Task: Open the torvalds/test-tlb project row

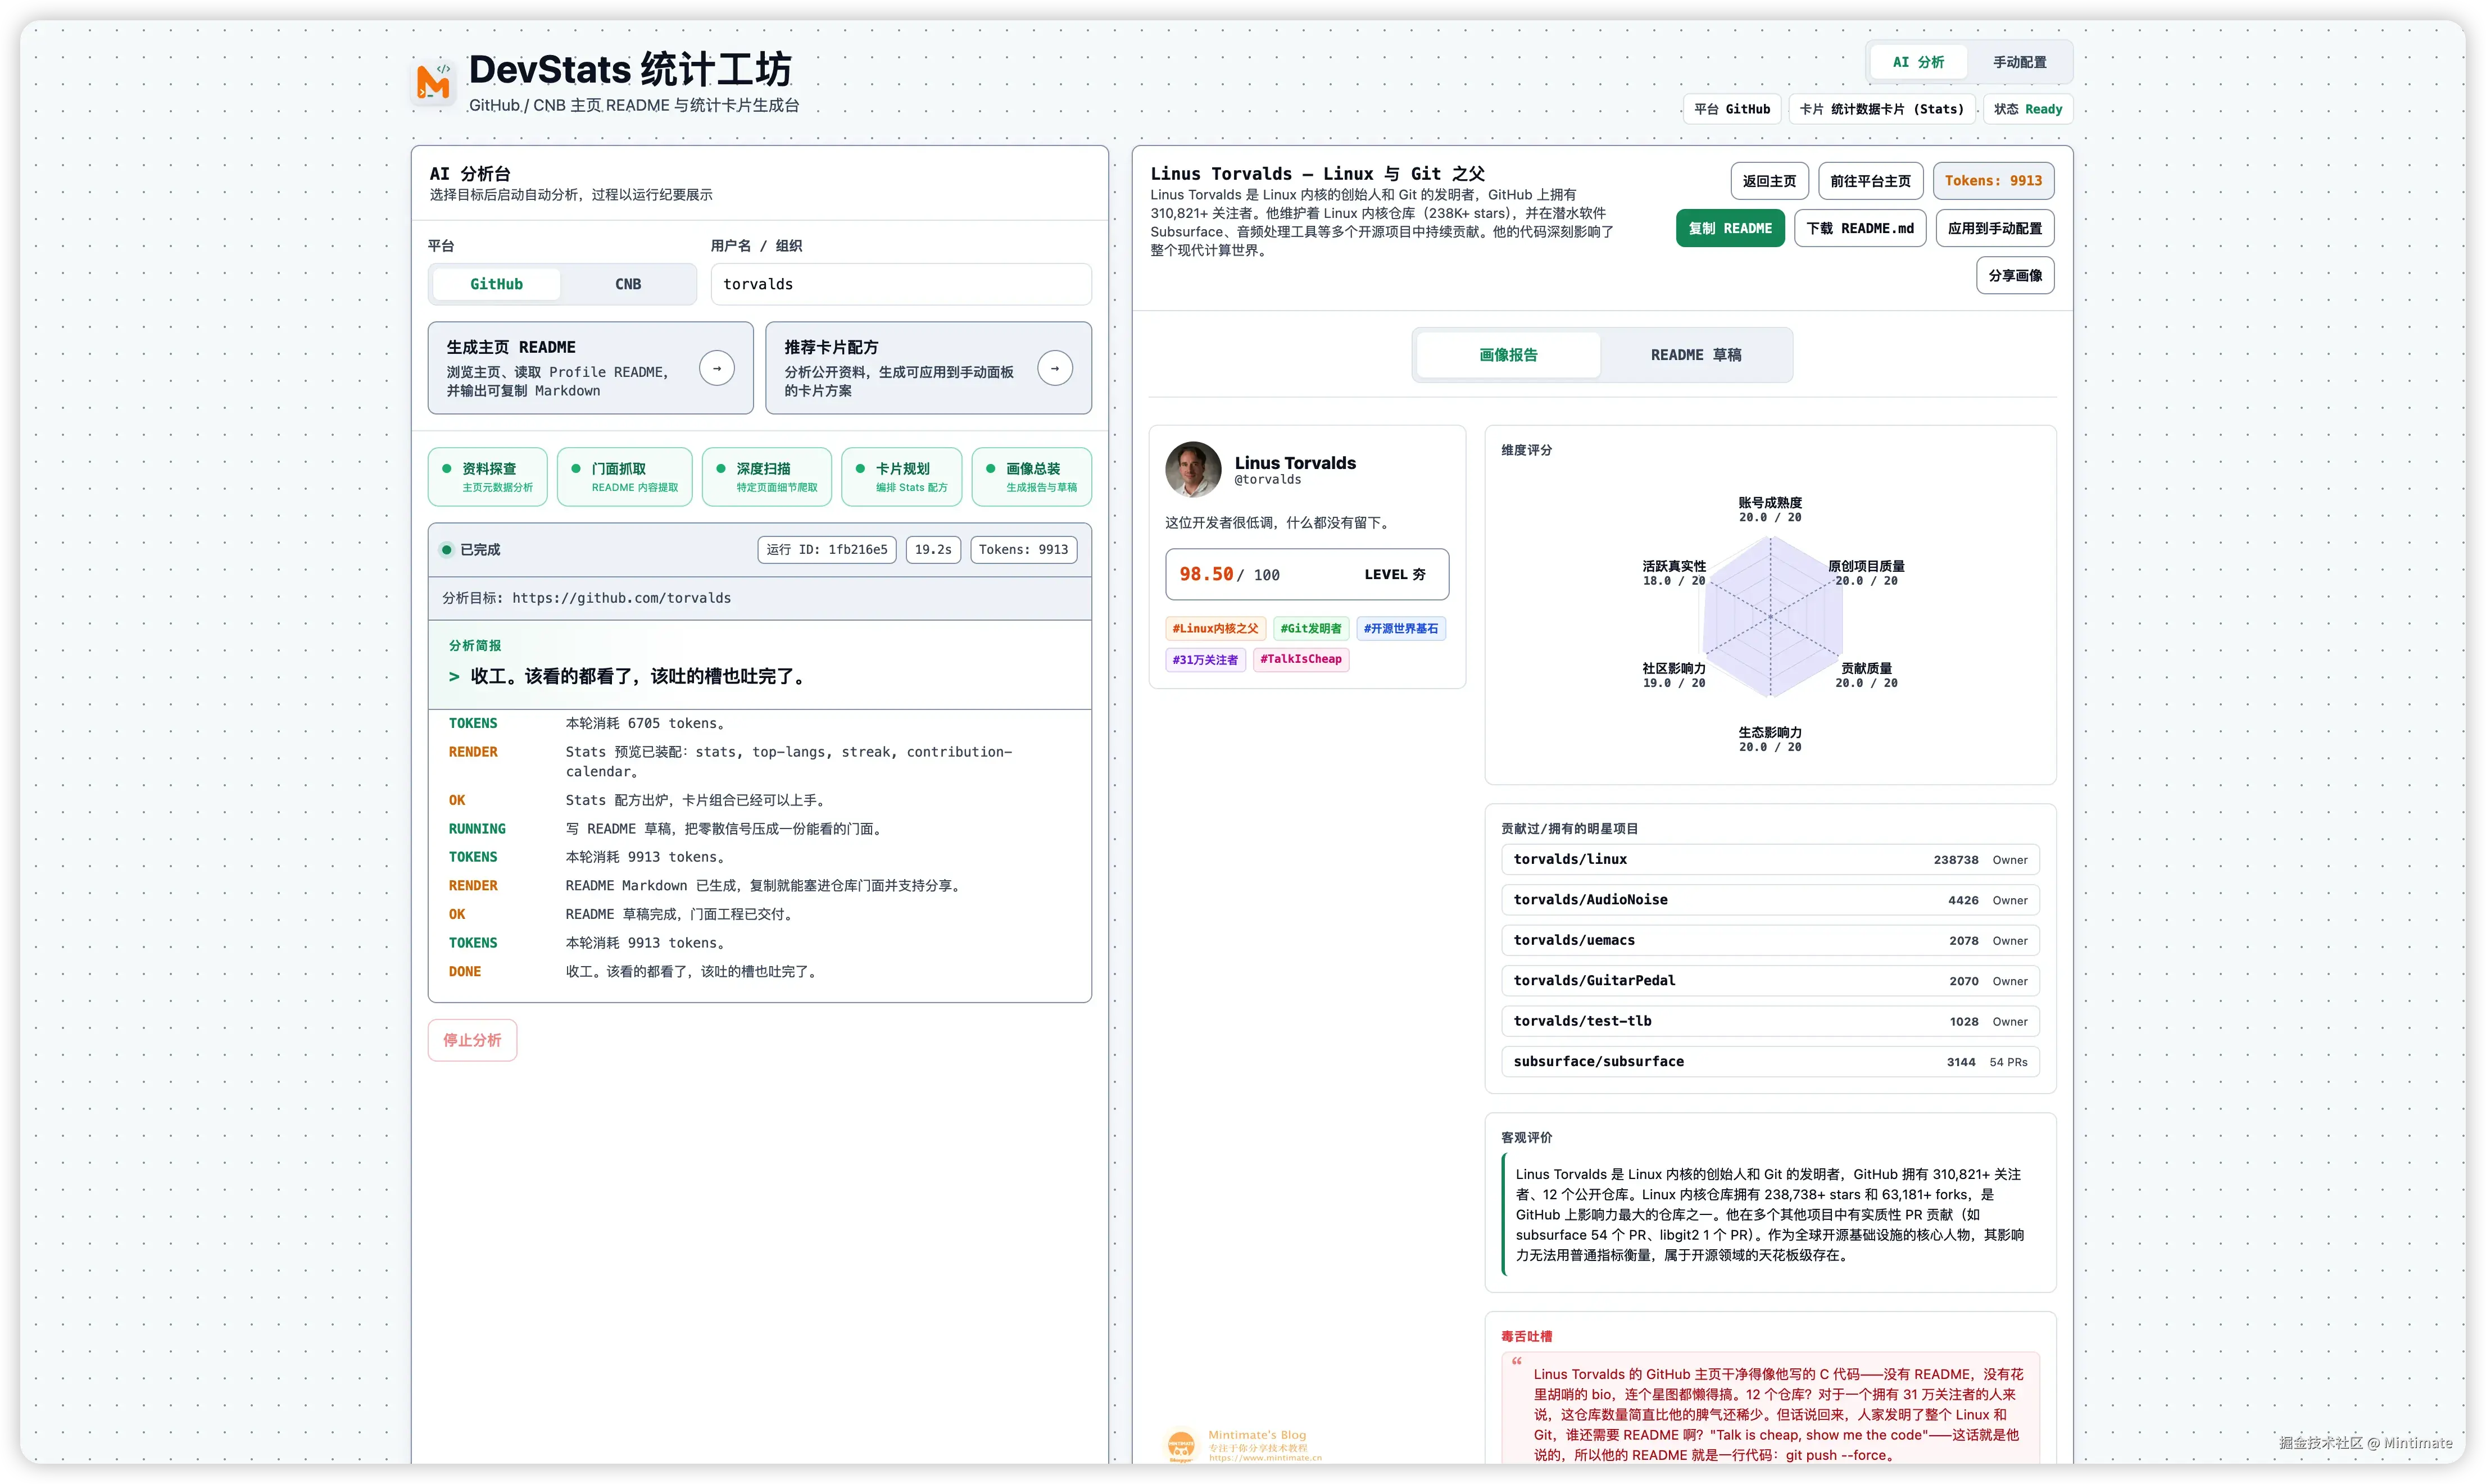Action: (1770, 1021)
